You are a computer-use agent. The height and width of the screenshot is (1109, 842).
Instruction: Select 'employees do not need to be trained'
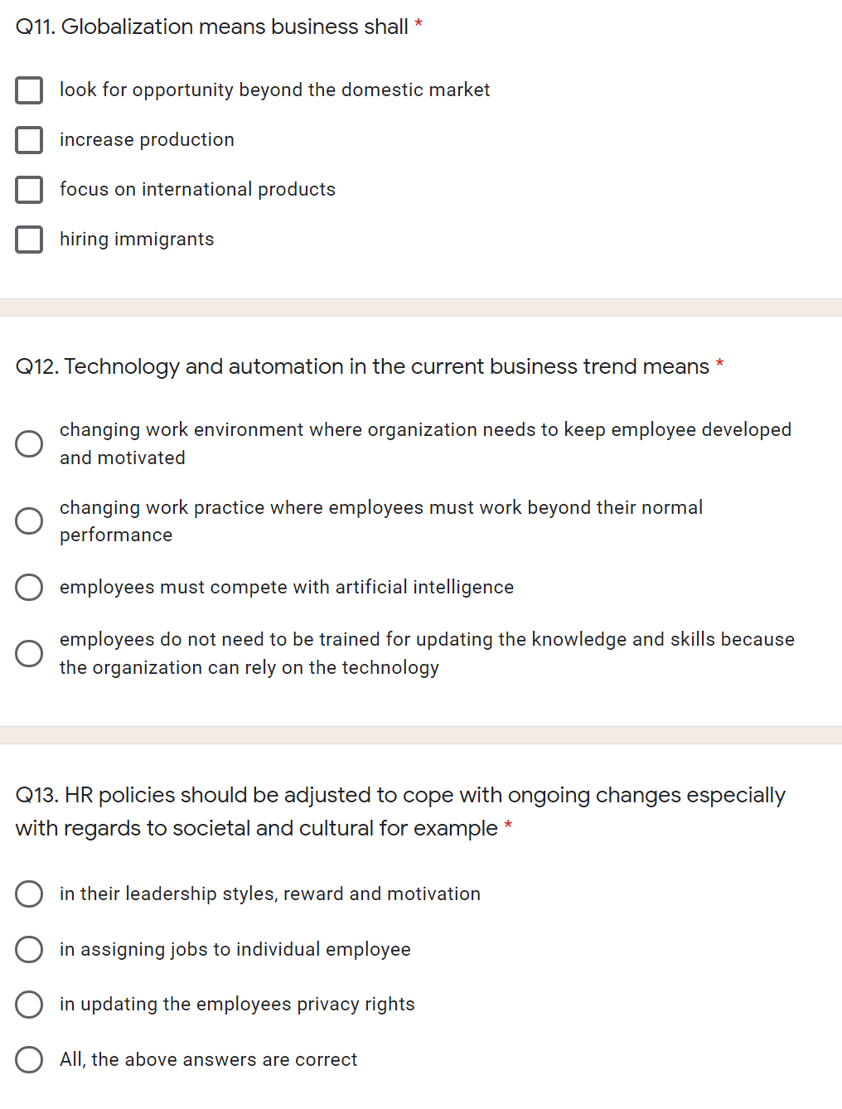click(29, 653)
